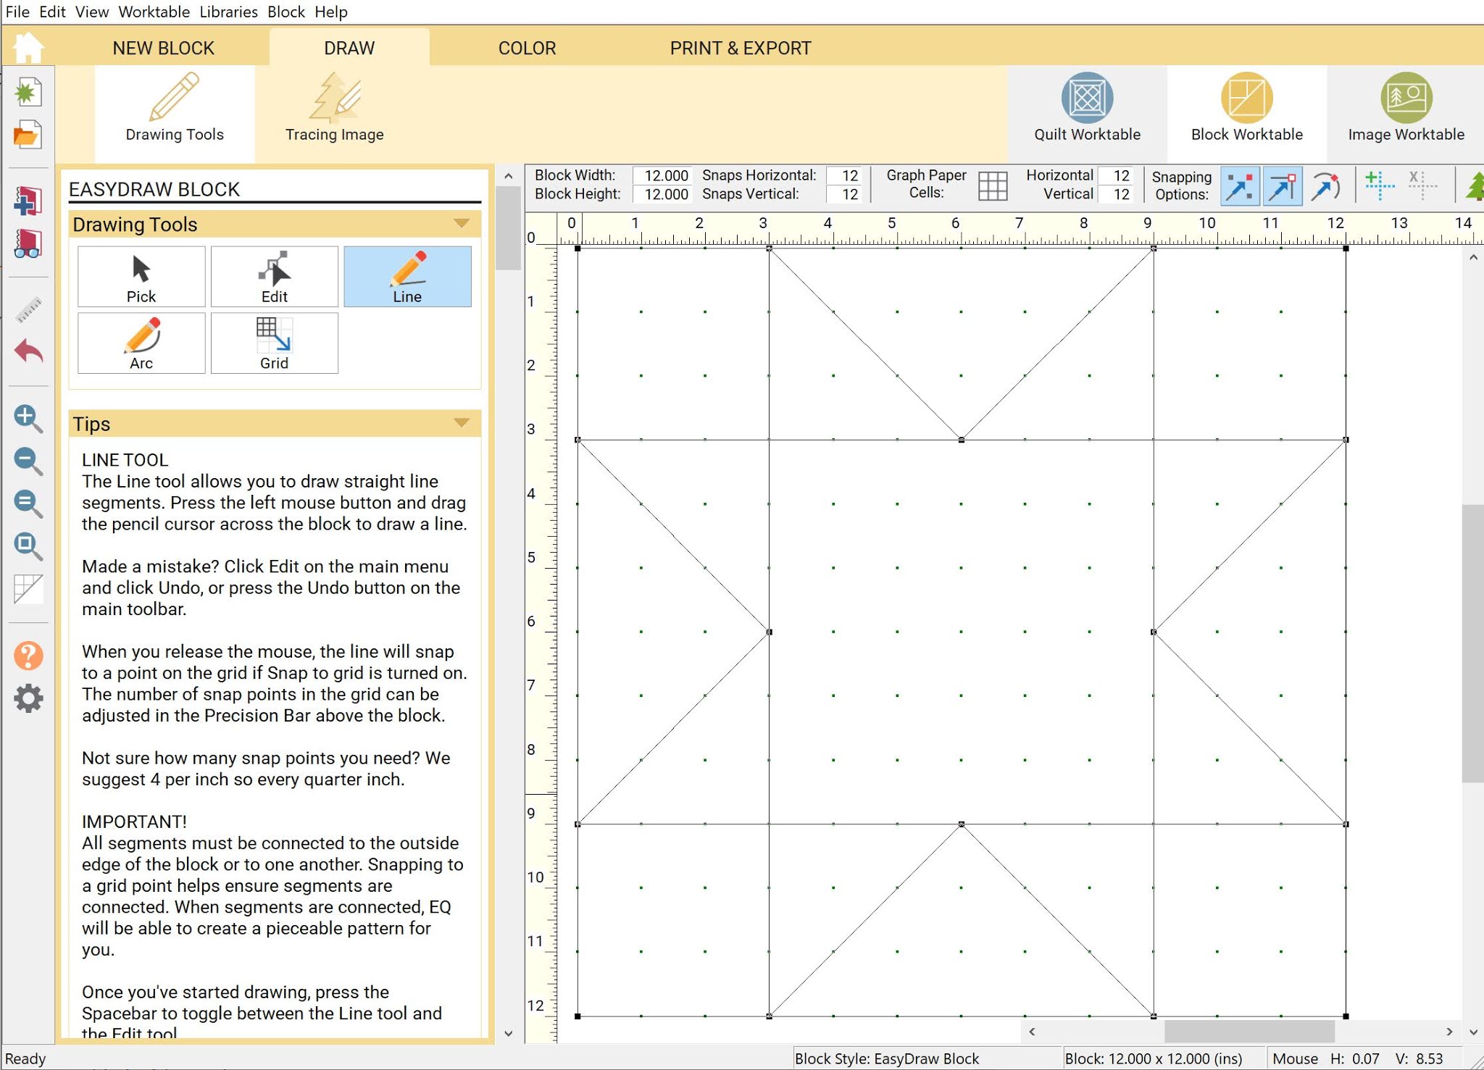The width and height of the screenshot is (1484, 1070).
Task: Open the COLOR tab
Action: (x=527, y=48)
